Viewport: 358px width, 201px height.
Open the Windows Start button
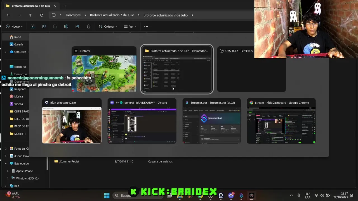107,195
